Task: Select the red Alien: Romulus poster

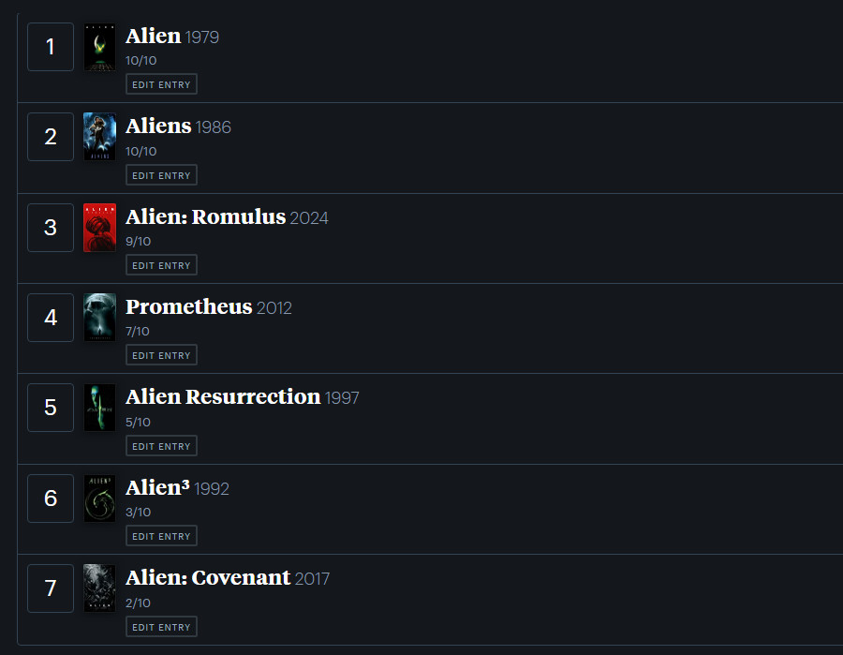Action: pyautogui.click(x=99, y=228)
